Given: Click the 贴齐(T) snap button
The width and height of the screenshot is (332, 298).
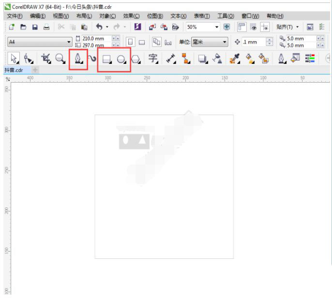Looking at the screenshot, I should (x=287, y=27).
